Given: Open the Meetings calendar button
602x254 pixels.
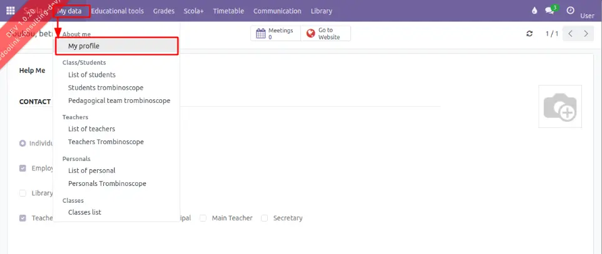Looking at the screenshot, I should pos(275,34).
